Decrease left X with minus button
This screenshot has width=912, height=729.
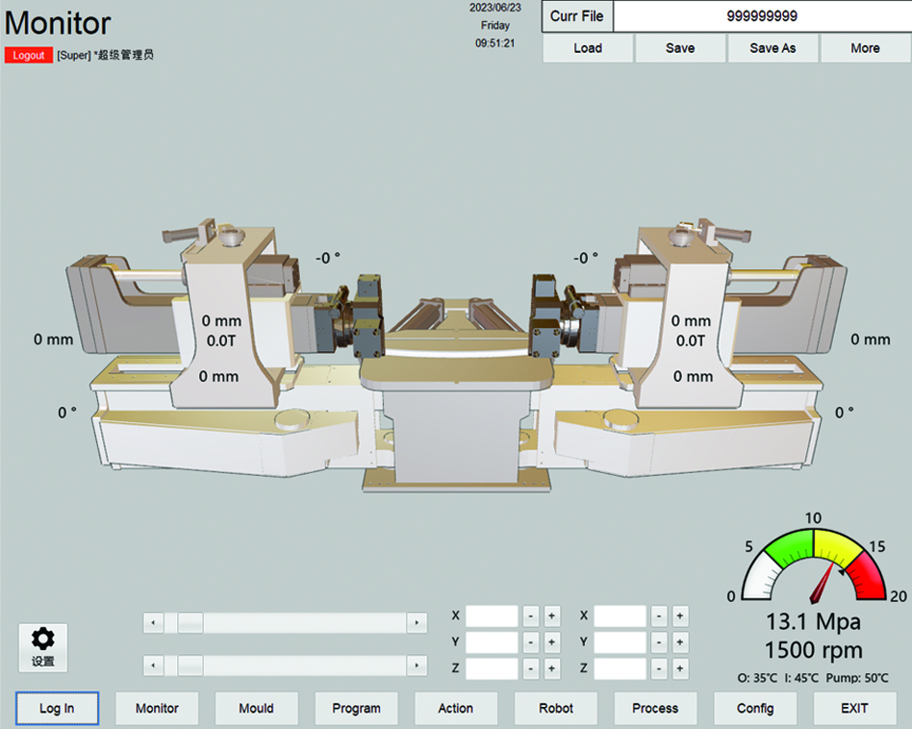[x=531, y=616]
